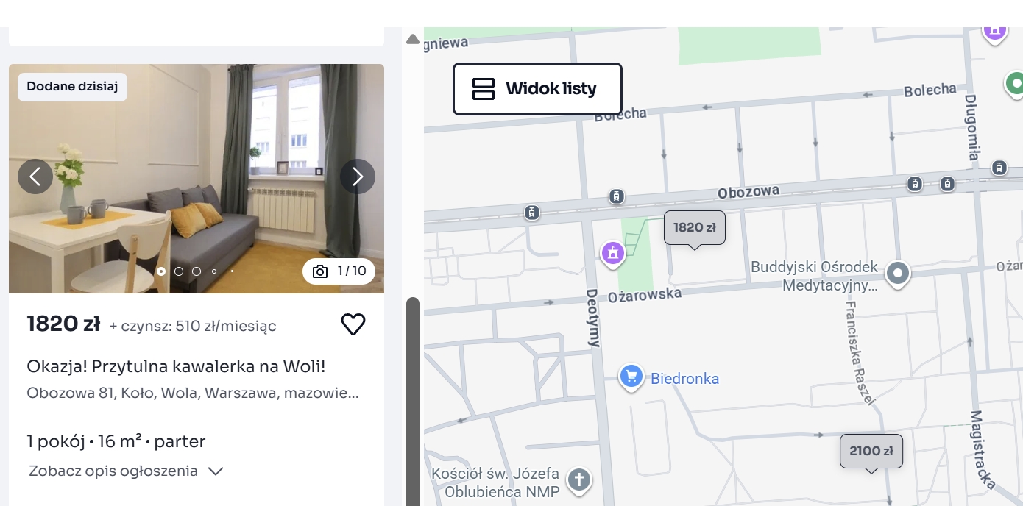
Task: Select the Buddyjski Ośrodek Medytacyjny map pin
Action: (897, 274)
